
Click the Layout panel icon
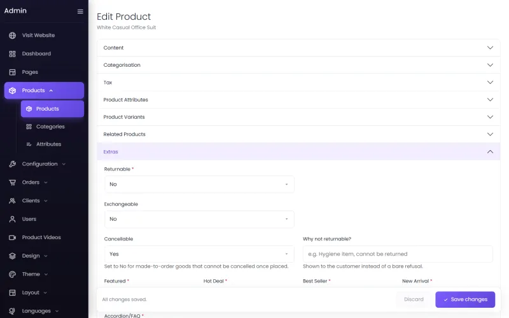[12, 293]
